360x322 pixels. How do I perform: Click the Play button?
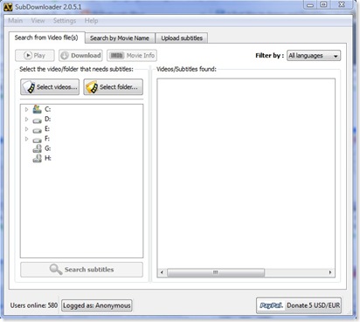pyautogui.click(x=35, y=55)
